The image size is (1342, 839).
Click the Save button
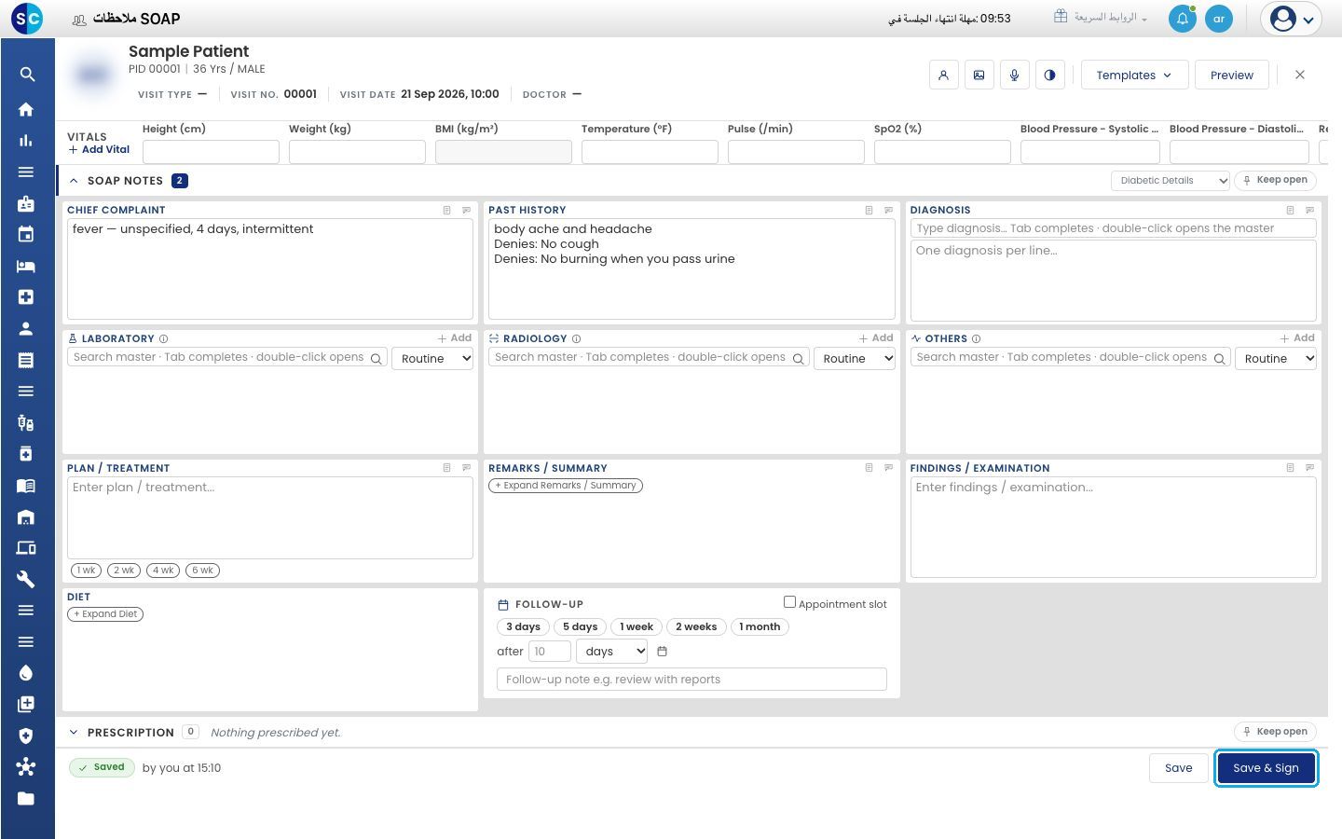(1178, 768)
